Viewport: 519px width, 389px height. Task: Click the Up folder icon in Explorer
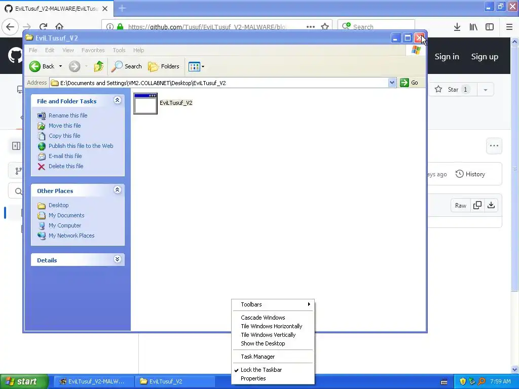[x=98, y=66]
